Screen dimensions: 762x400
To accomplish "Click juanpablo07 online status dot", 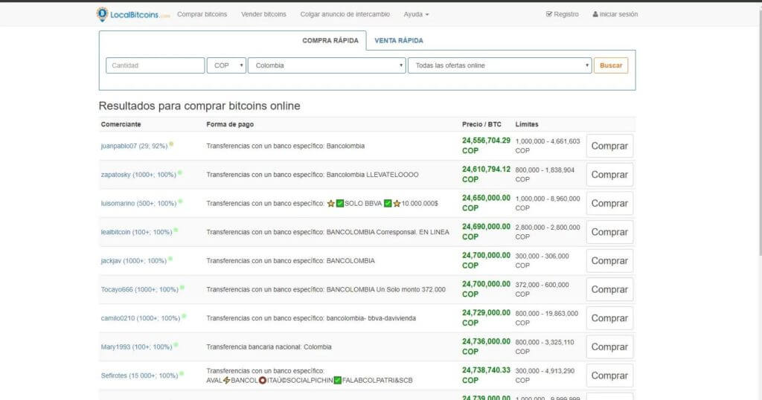I will (x=171, y=143).
